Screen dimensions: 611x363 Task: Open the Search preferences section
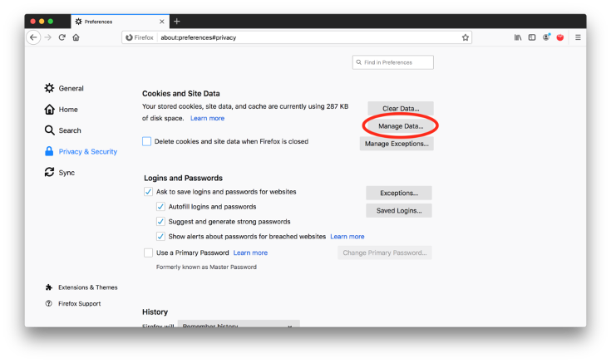[70, 130]
